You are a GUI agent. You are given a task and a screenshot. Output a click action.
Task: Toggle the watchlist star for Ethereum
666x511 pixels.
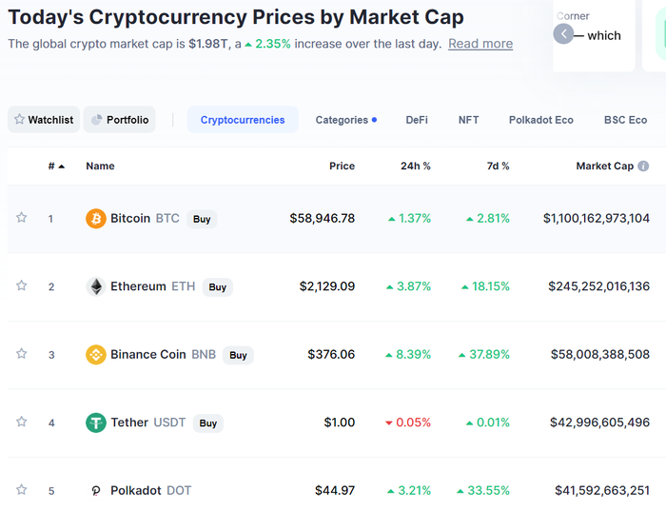click(22, 285)
